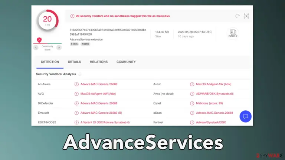Click AVG's MacOS:AdAgent-AW [Adw] result

(x=98, y=94)
